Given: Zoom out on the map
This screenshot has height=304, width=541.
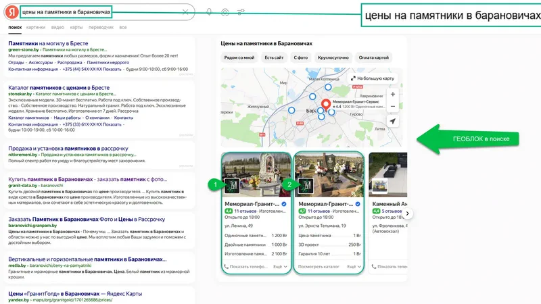Looking at the screenshot, I should pyautogui.click(x=393, y=107).
